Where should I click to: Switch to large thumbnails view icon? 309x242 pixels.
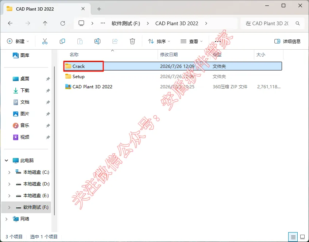coord(302,237)
